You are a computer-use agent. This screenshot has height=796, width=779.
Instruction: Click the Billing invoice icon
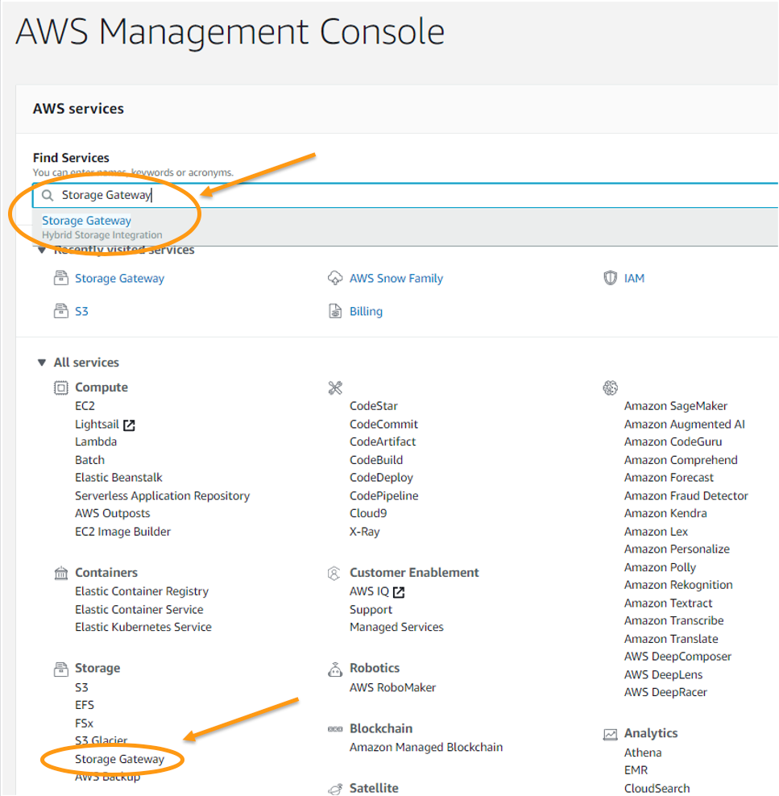[x=335, y=311]
